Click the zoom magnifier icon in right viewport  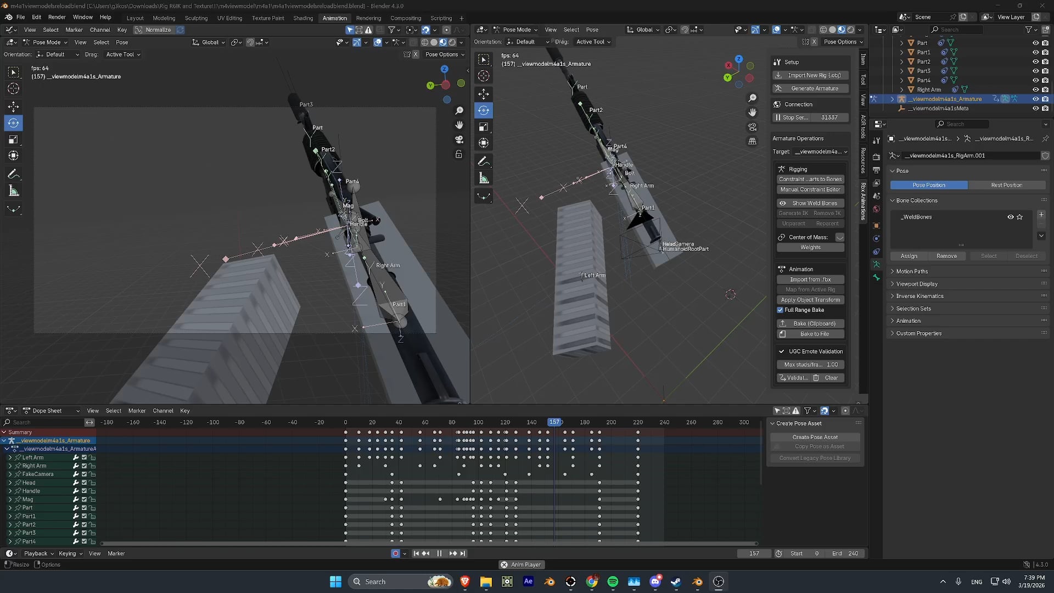pyautogui.click(x=753, y=98)
